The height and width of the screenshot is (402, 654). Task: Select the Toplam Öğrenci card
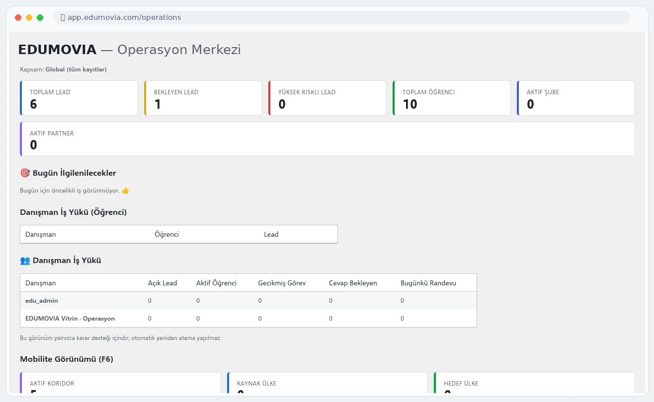pos(452,98)
